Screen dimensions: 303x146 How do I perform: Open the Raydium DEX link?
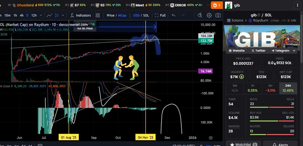[x=258, y=20]
